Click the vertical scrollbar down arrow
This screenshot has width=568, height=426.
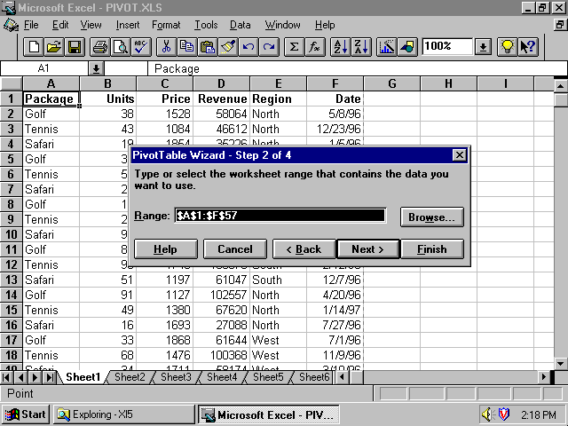(x=560, y=363)
